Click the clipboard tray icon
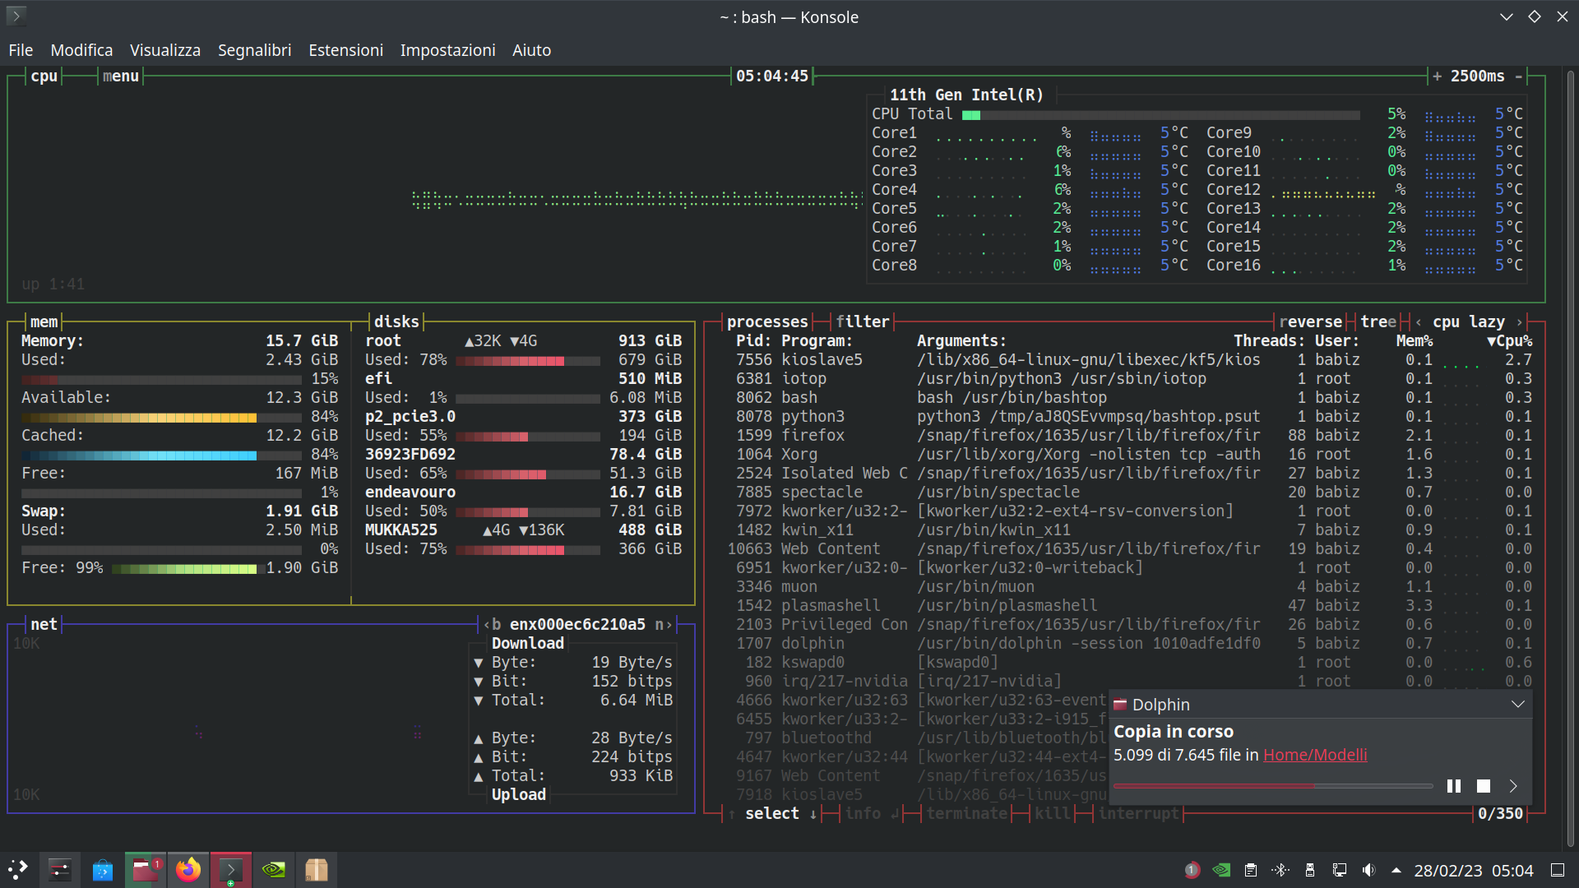The image size is (1579, 888). click(1251, 870)
